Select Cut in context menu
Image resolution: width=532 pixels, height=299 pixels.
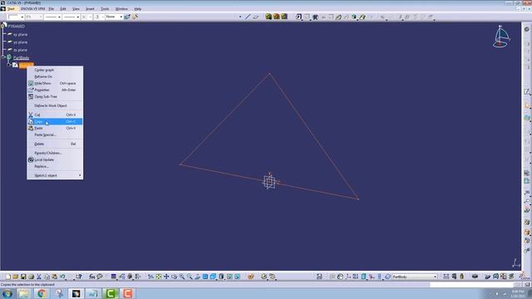point(37,115)
